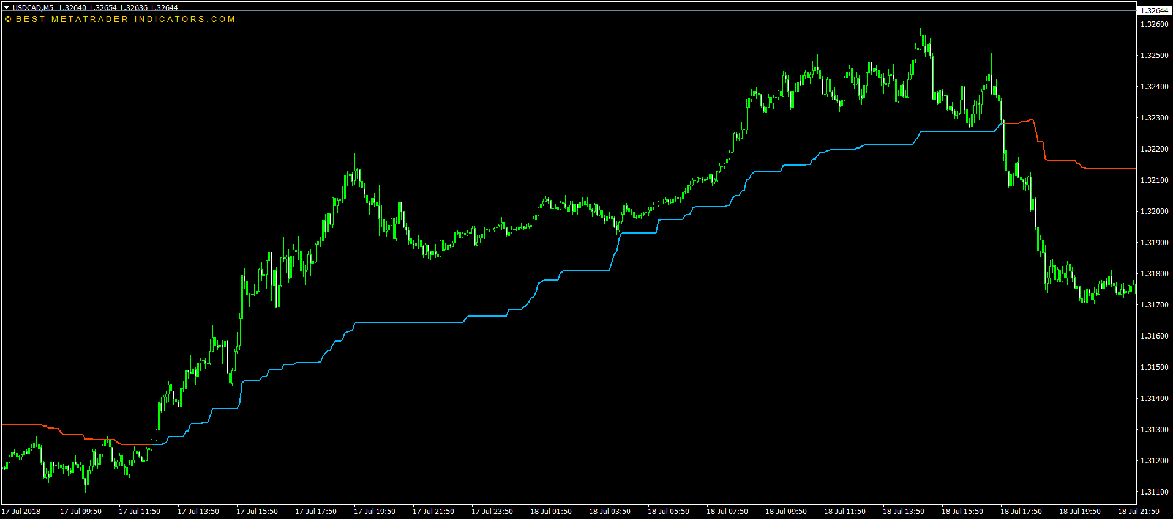This screenshot has width=1173, height=519.
Task: Click the highest candle peak near 1.32600
Action: coord(921,38)
